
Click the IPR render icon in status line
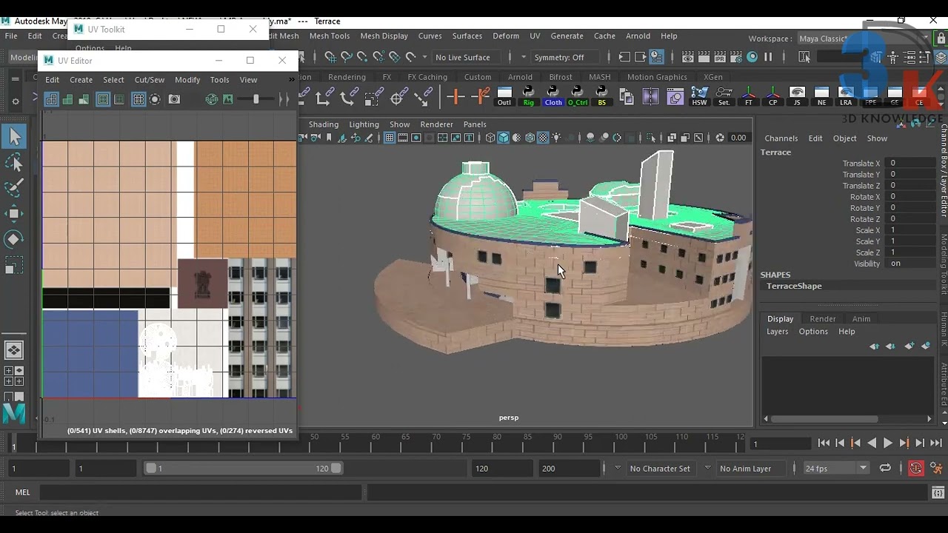tap(720, 57)
